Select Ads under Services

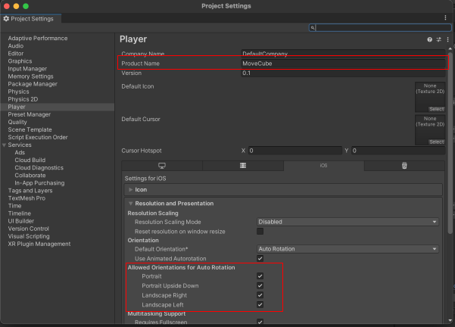pyautogui.click(x=20, y=152)
